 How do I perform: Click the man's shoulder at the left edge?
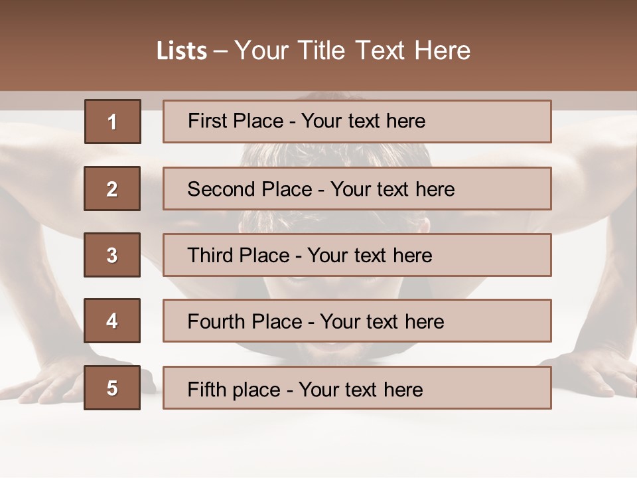[x=27, y=166]
